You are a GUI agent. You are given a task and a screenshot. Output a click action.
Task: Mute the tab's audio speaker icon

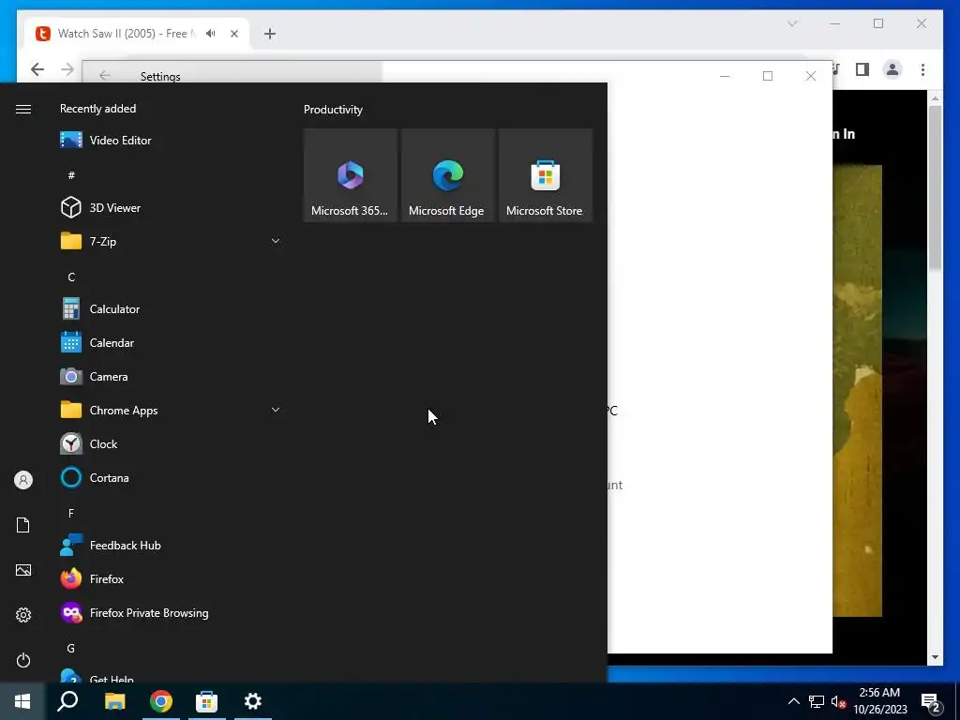(211, 33)
